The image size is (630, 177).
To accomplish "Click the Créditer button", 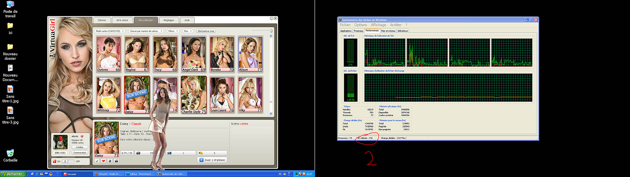I will click(x=80, y=147).
